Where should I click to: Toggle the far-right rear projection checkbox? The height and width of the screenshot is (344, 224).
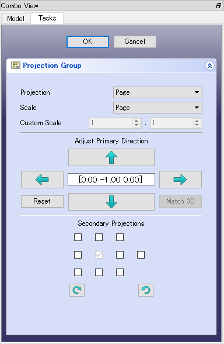click(x=141, y=254)
